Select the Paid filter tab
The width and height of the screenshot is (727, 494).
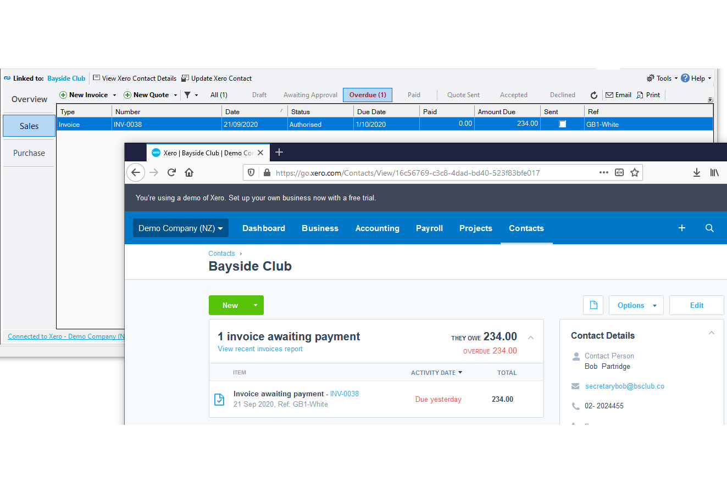(x=414, y=95)
